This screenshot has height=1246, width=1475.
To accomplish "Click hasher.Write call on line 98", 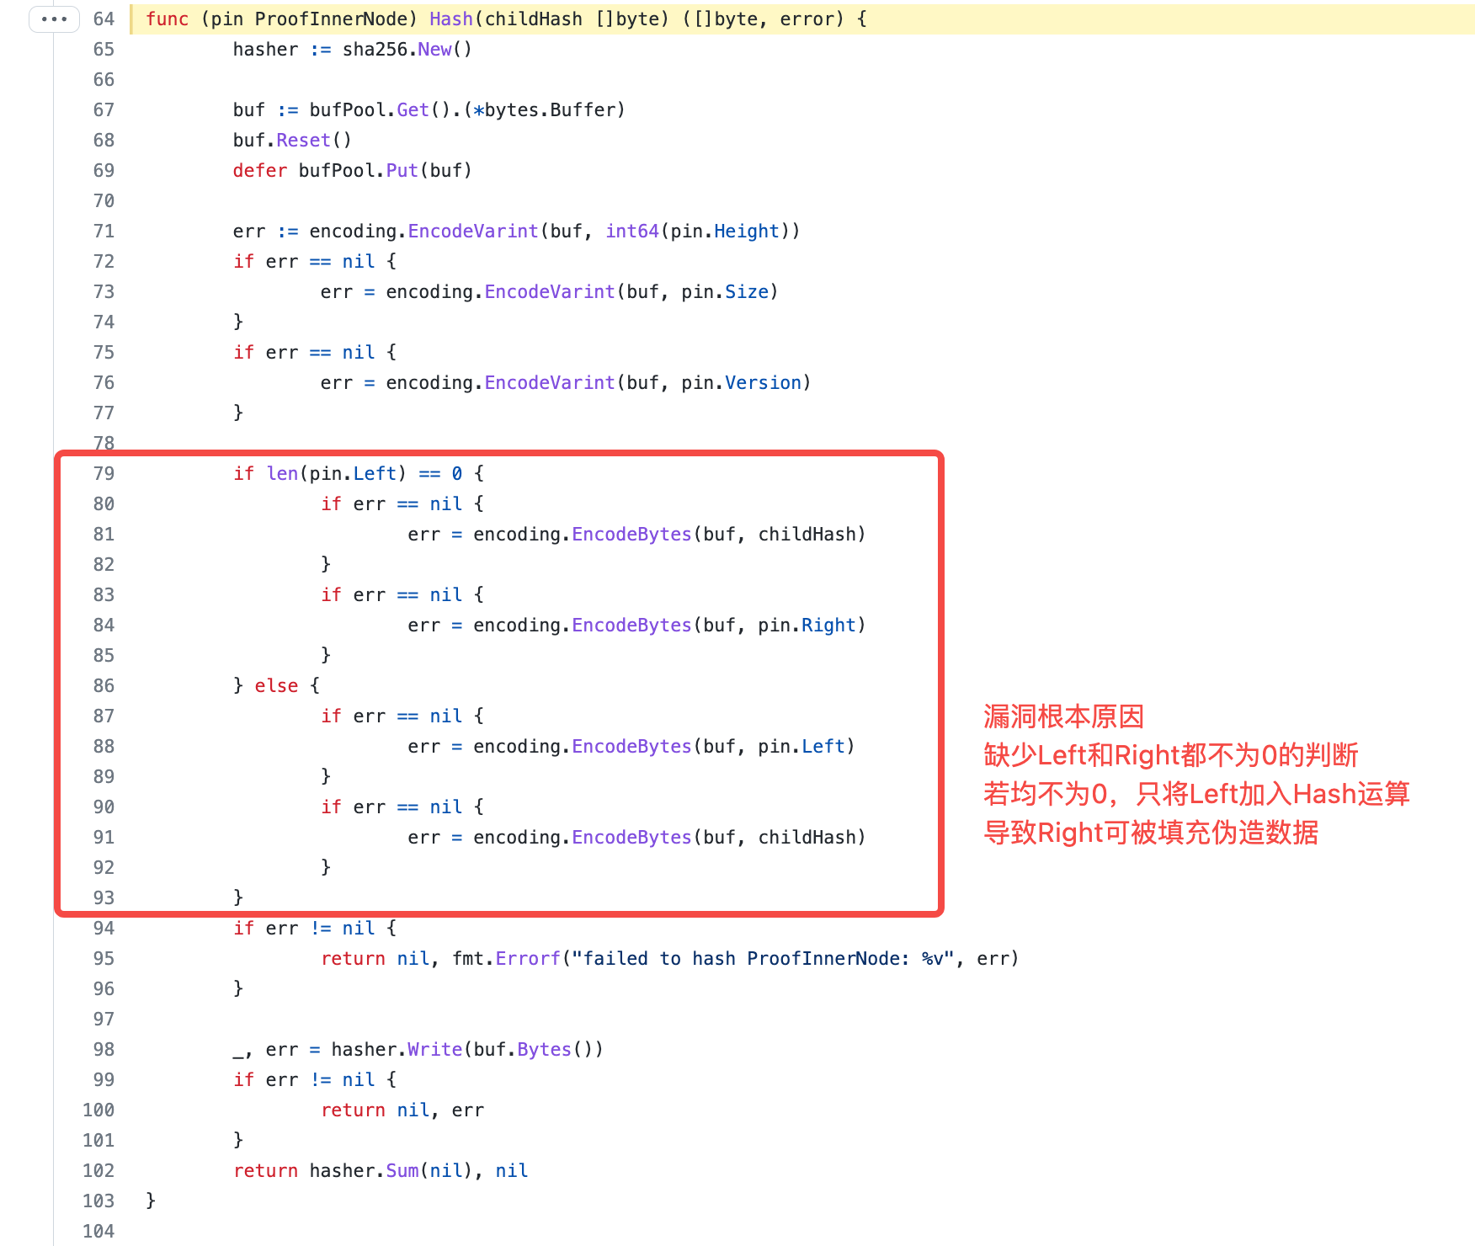I will point(397,1049).
